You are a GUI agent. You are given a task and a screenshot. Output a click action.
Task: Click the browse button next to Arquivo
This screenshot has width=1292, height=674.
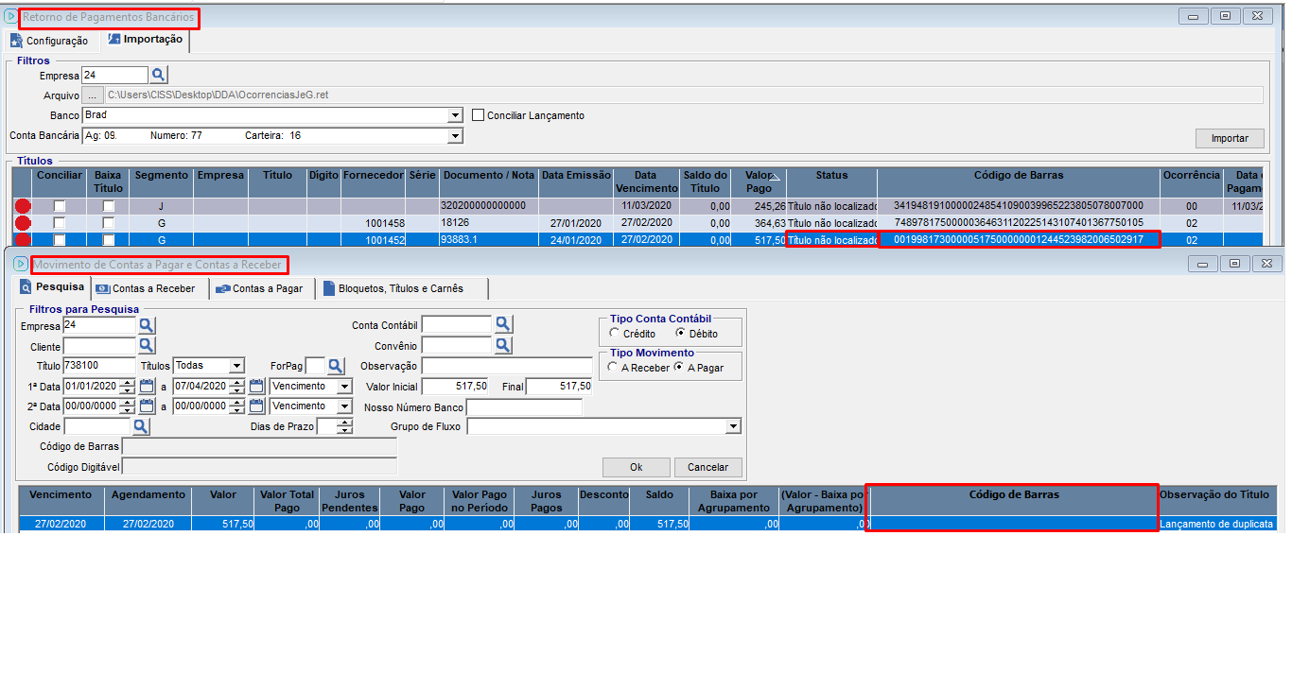point(92,95)
